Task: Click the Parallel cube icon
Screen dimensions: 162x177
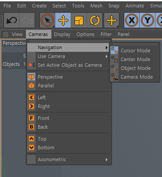Action: coord(32,86)
